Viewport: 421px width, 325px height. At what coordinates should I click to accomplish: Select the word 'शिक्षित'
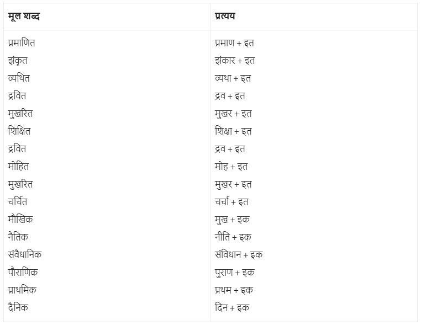tap(19, 131)
